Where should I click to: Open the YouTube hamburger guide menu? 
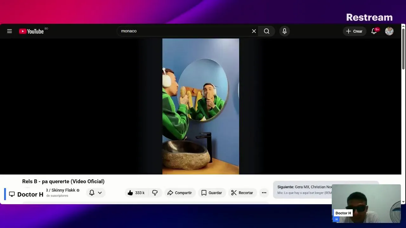coord(10,31)
